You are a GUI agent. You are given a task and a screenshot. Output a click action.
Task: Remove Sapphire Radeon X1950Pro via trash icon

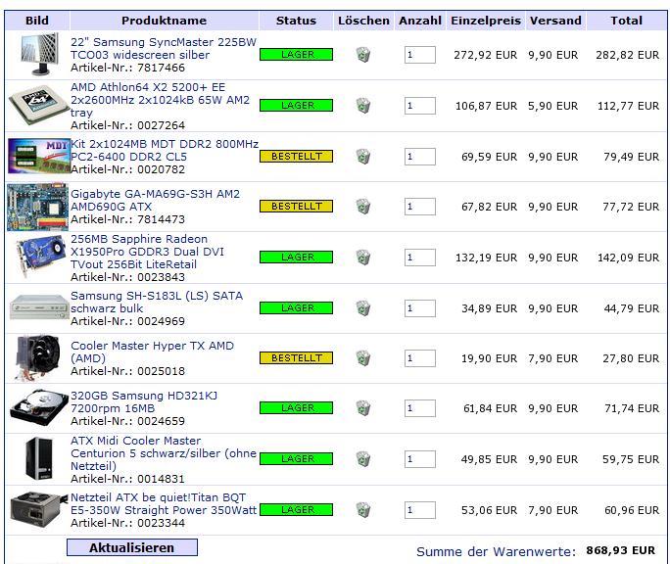[363, 258]
